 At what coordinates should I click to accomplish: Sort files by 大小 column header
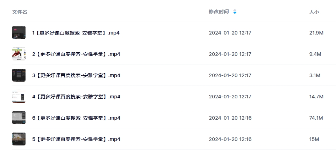click(x=314, y=12)
